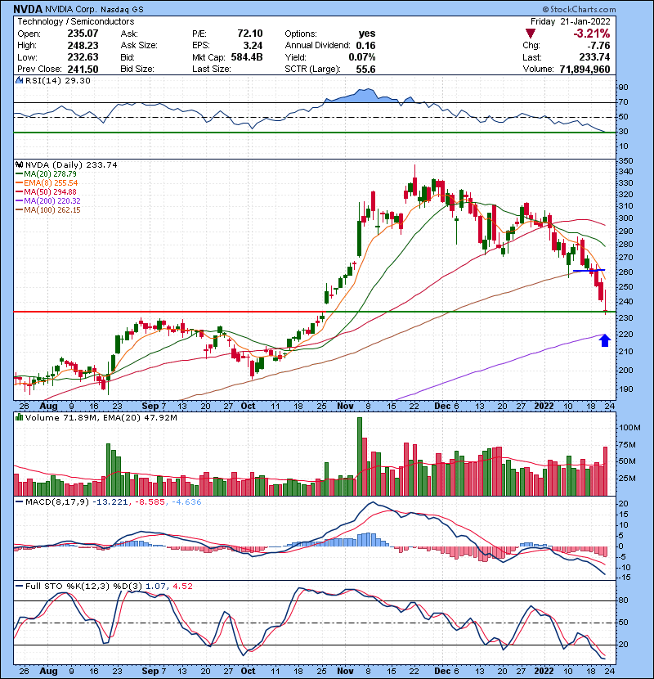Image resolution: width=654 pixels, height=679 pixels.
Task: Select the MACD value -13.221
Action: (x=112, y=502)
